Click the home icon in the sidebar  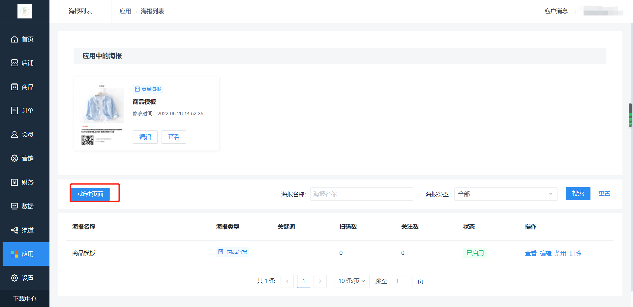15,39
